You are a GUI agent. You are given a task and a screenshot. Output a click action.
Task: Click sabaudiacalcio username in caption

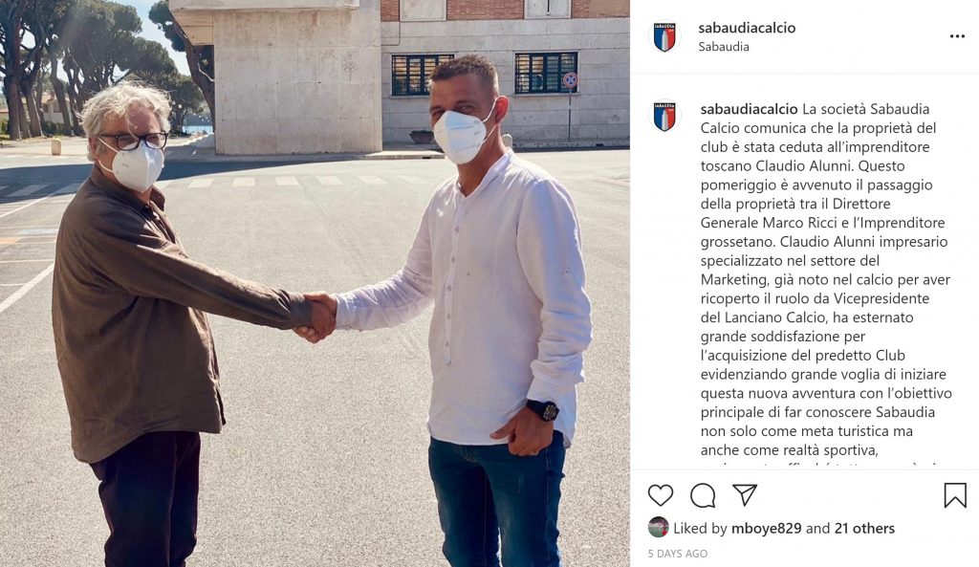[750, 109]
